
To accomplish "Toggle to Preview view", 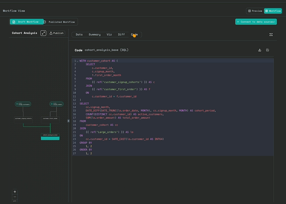I will click(255, 11).
